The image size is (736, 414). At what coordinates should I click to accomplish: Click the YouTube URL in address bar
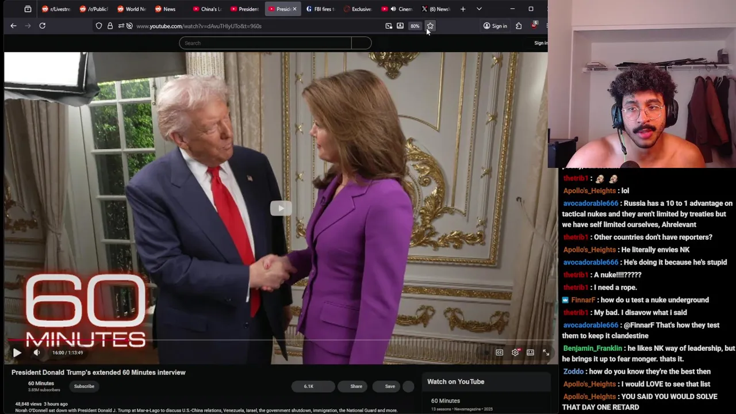tap(199, 26)
